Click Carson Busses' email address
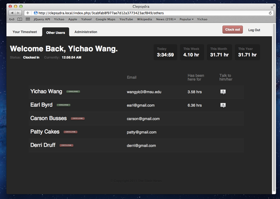280x199 pixels. (143, 119)
